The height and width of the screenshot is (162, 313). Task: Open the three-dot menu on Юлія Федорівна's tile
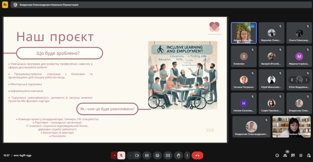pyautogui.click(x=307, y=80)
